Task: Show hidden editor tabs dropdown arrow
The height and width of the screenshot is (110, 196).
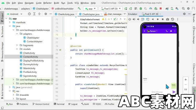Action: click(x=125, y=14)
